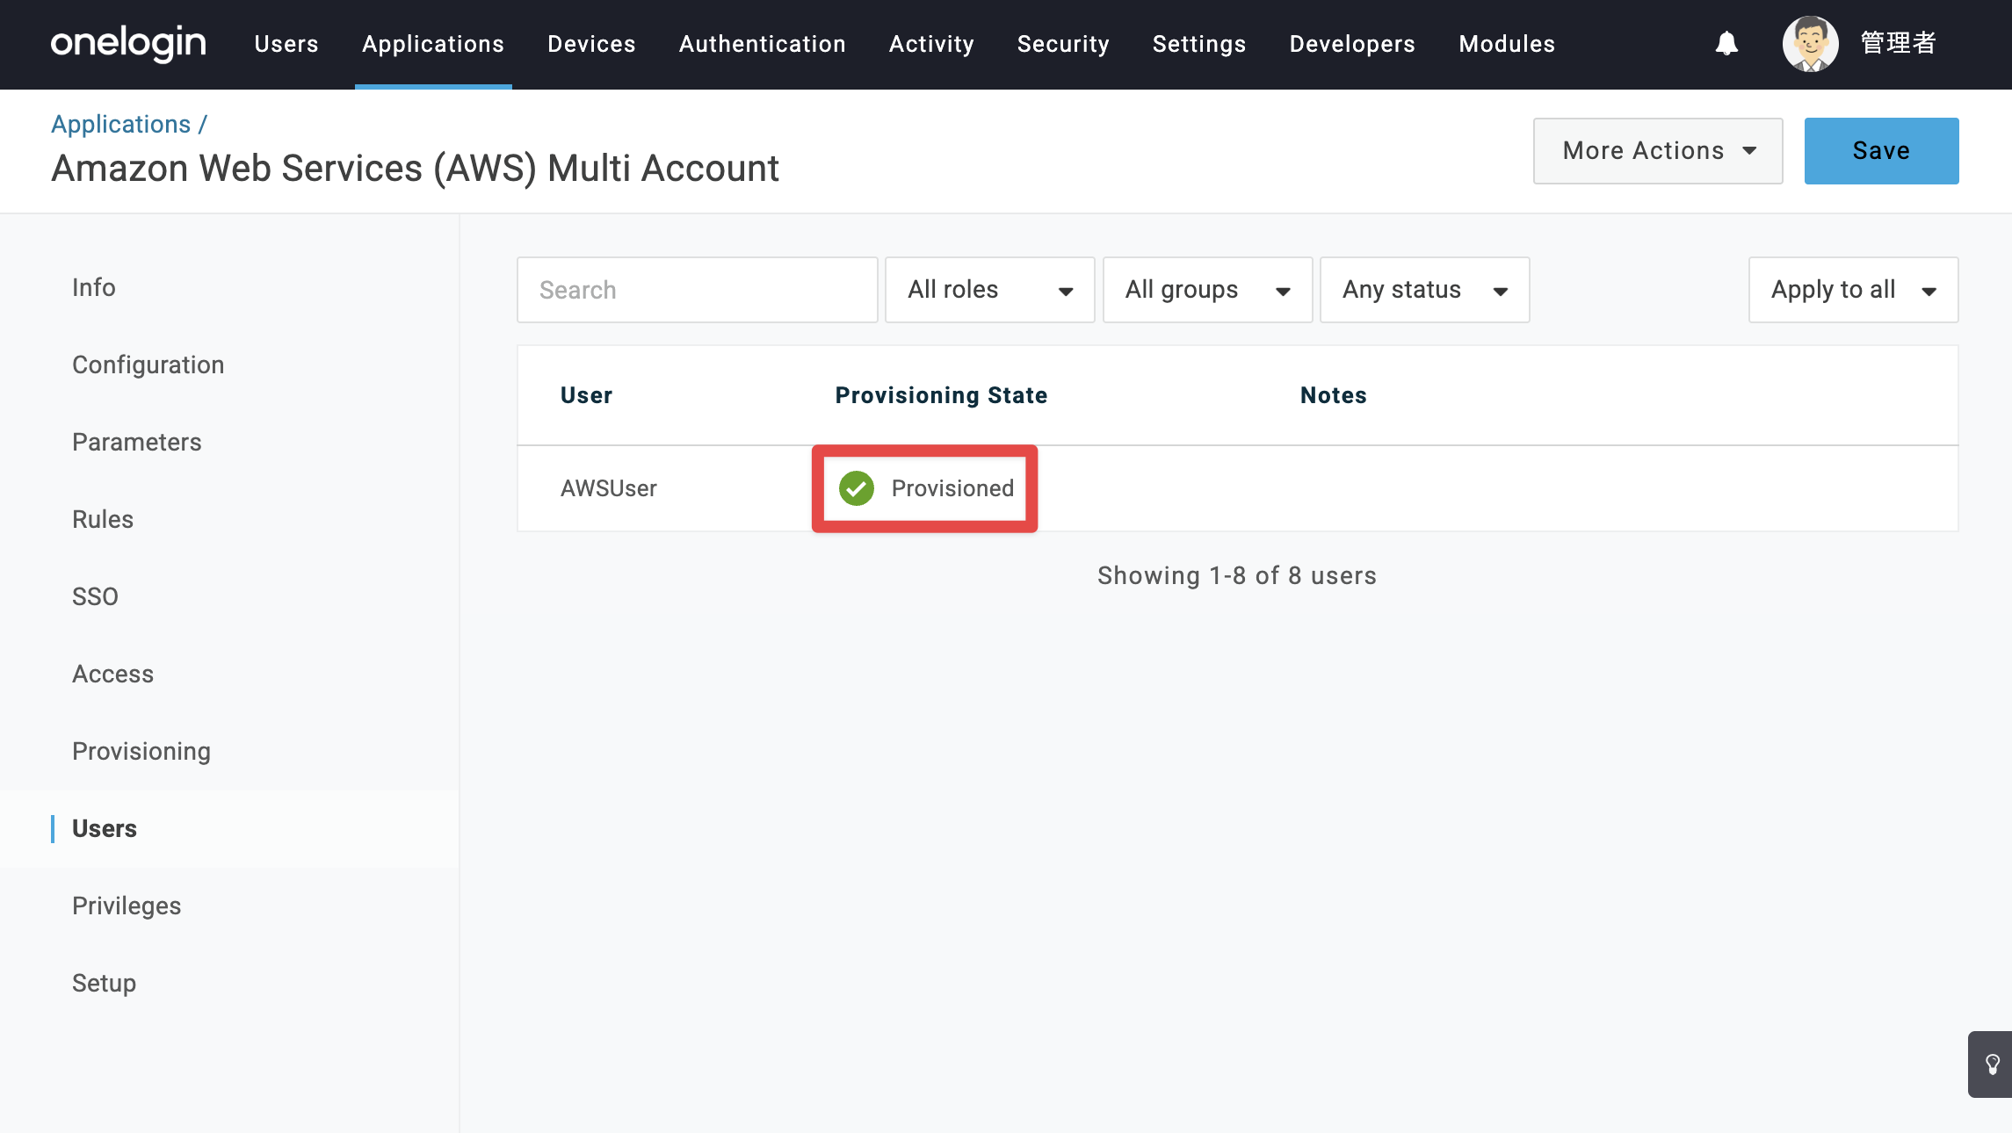Click the Provisioned status text
The height and width of the screenshot is (1133, 2012).
[x=953, y=488]
